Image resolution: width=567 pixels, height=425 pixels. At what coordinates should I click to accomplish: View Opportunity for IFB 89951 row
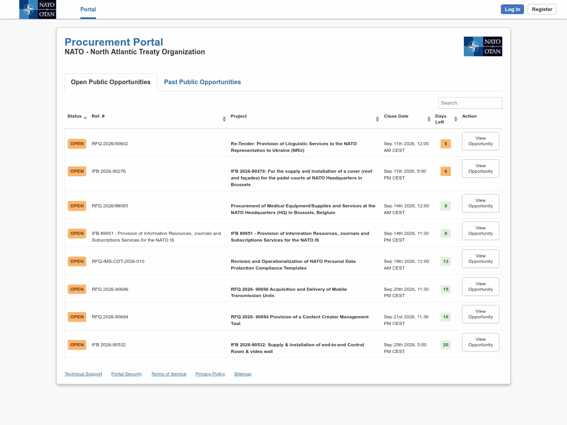[480, 231]
